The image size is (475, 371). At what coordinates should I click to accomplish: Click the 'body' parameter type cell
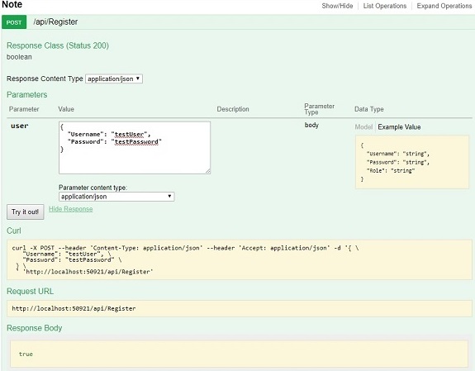point(311,126)
